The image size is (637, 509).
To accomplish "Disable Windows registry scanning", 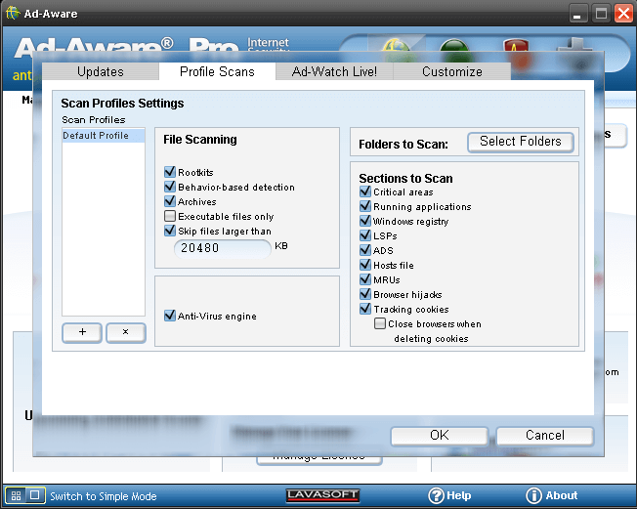I will click(x=365, y=221).
